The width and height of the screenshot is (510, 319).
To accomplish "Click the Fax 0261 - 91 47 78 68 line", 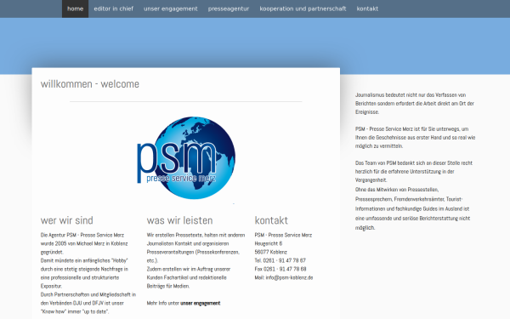I will point(280,269).
